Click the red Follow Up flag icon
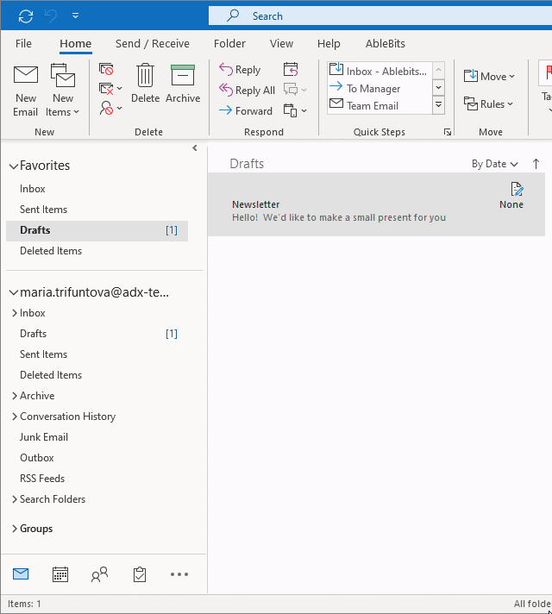 click(548, 72)
